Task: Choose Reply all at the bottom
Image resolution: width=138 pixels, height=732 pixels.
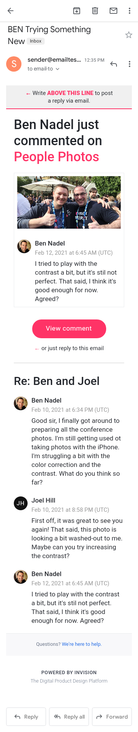Action: 69,717
